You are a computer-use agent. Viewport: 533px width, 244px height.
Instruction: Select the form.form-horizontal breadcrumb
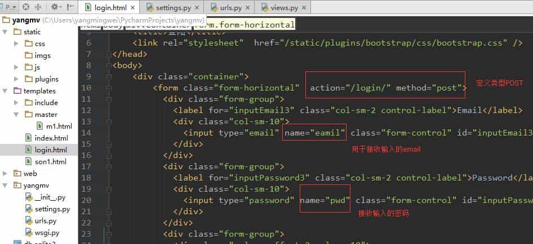(x=245, y=25)
